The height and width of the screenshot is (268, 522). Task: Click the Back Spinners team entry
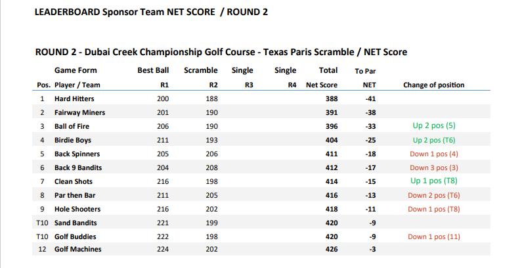point(76,154)
